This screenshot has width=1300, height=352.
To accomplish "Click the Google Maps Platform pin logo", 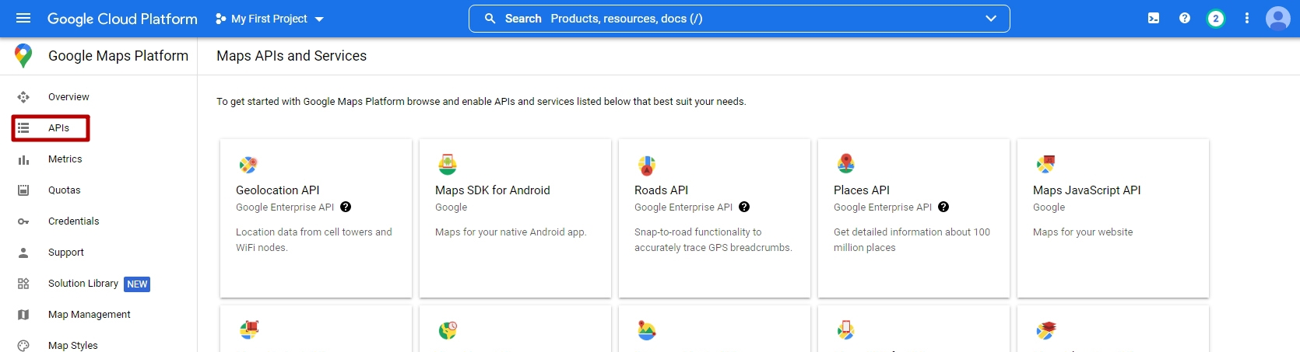I will pos(23,56).
